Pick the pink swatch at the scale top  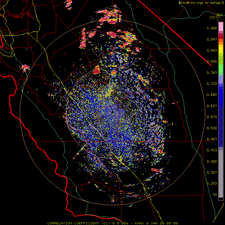(221, 26)
